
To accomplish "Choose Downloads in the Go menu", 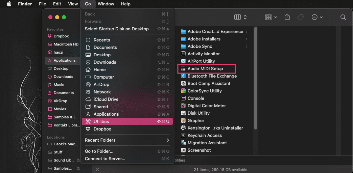I will pyautogui.click(x=127, y=62).
